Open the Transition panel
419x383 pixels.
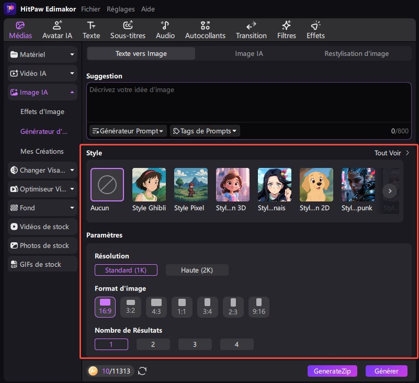(251, 30)
